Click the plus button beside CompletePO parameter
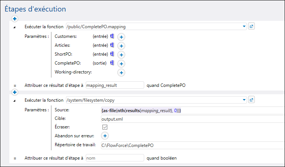Viewport: 285px width, 167px height. 121,63
